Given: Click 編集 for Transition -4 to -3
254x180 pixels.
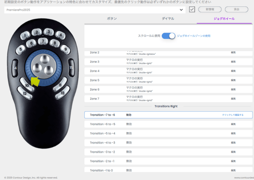Looking at the screenshot, I should coord(233,143).
